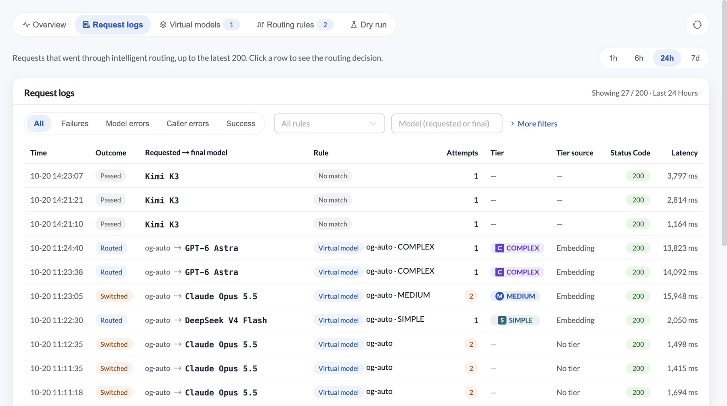Image resolution: width=727 pixels, height=406 pixels.
Task: Click the Status Code column header
Action: click(630, 153)
